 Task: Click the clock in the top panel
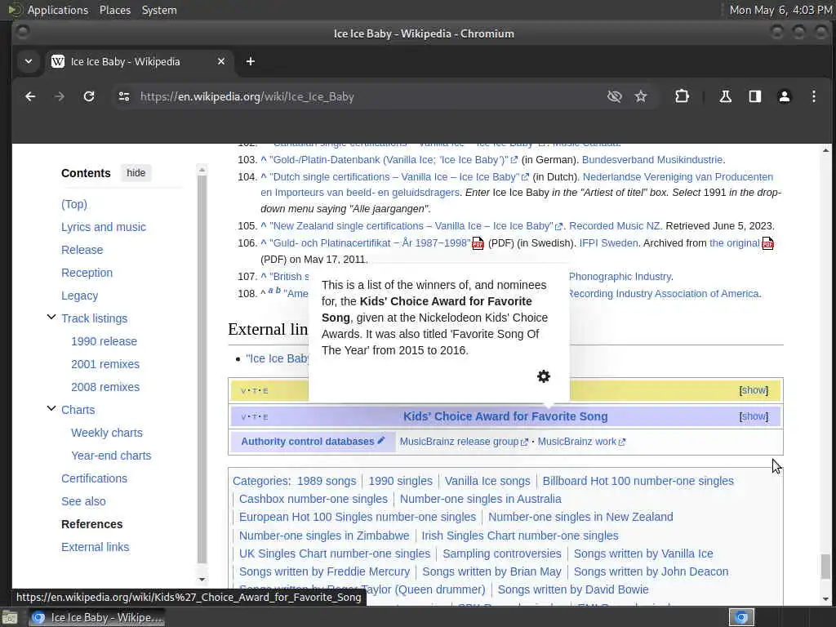(780, 10)
